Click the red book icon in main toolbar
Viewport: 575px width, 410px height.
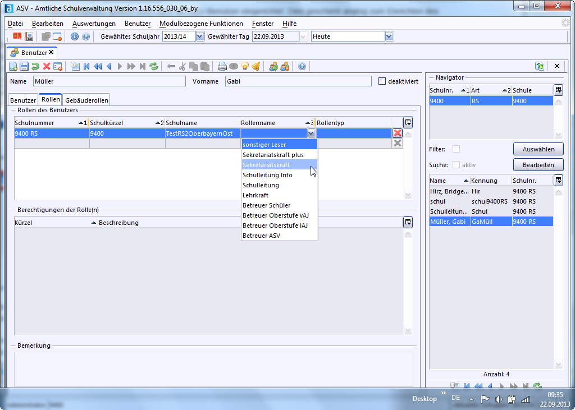pyautogui.click(x=17, y=36)
